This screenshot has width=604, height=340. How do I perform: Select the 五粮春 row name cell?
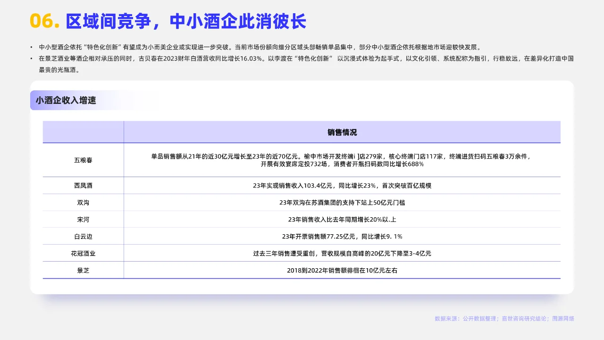(x=83, y=160)
